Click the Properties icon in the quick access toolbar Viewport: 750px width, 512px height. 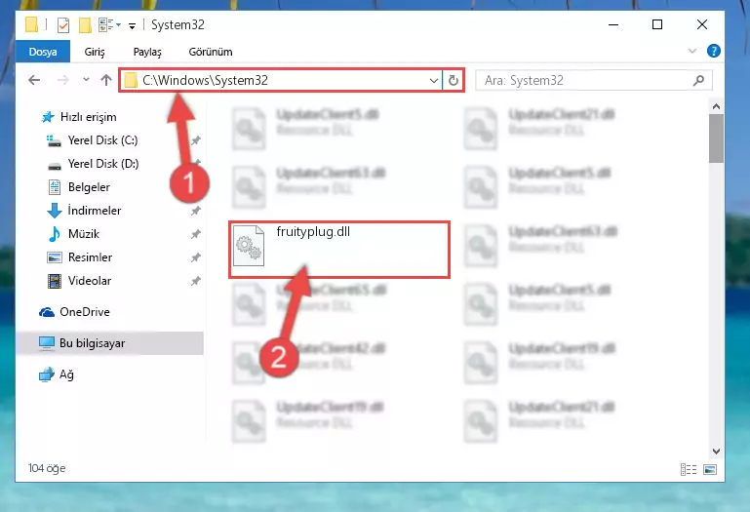(x=63, y=24)
